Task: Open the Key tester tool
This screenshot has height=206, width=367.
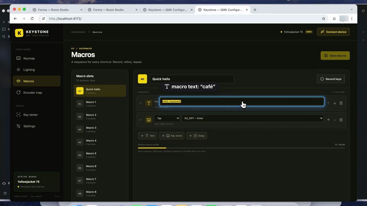Action: point(37,115)
